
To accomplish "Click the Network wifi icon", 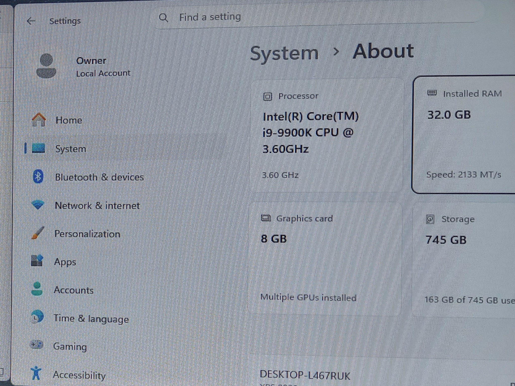I will pyautogui.click(x=38, y=205).
